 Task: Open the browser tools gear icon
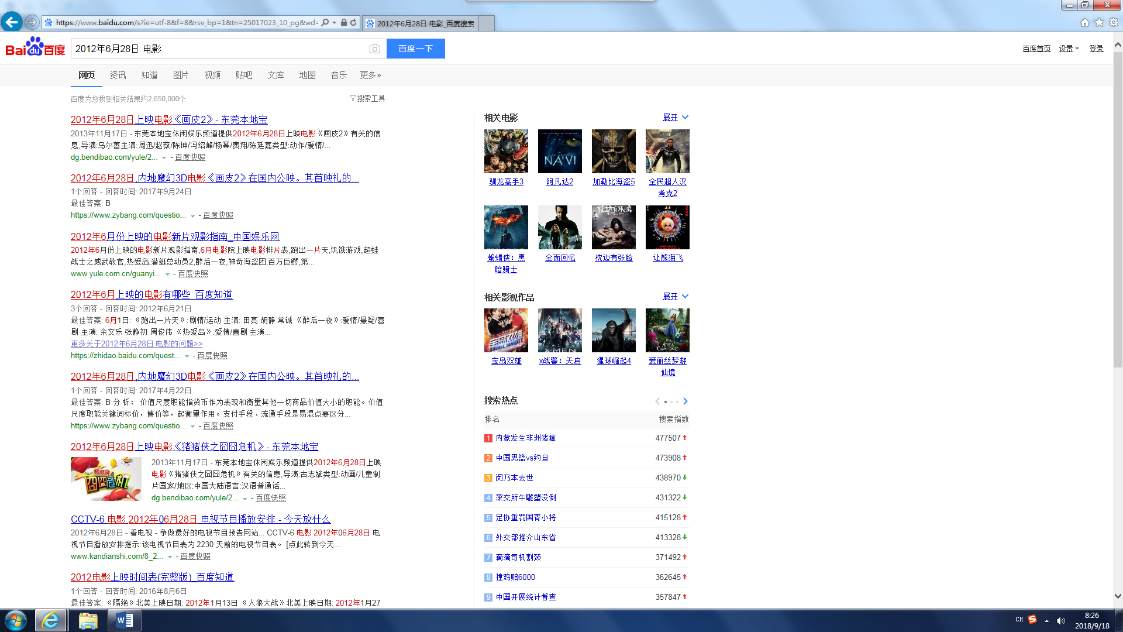[x=1114, y=23]
